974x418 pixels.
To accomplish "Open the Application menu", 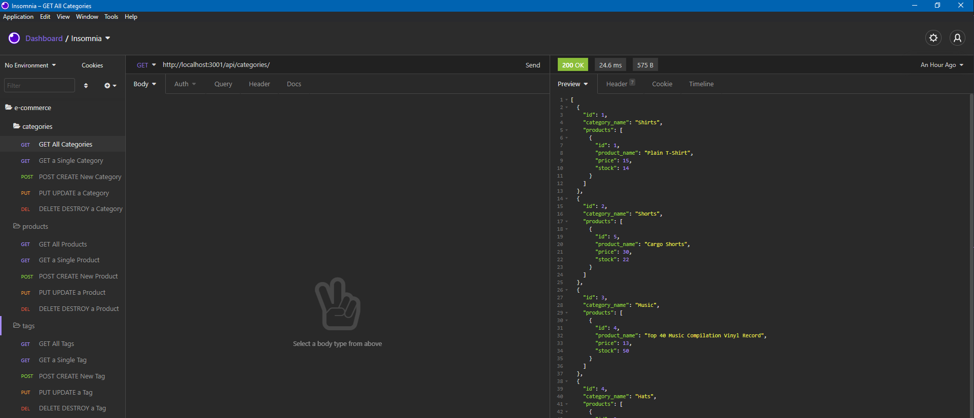I will [x=18, y=17].
